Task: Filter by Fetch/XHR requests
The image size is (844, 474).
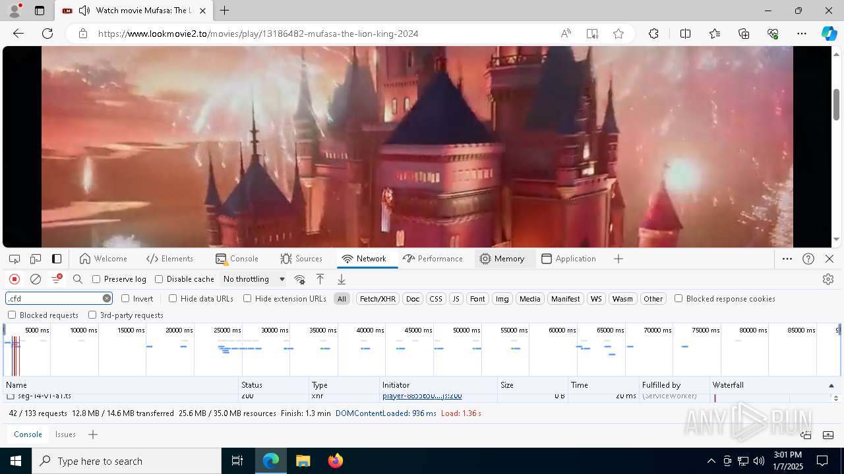Action: point(377,299)
